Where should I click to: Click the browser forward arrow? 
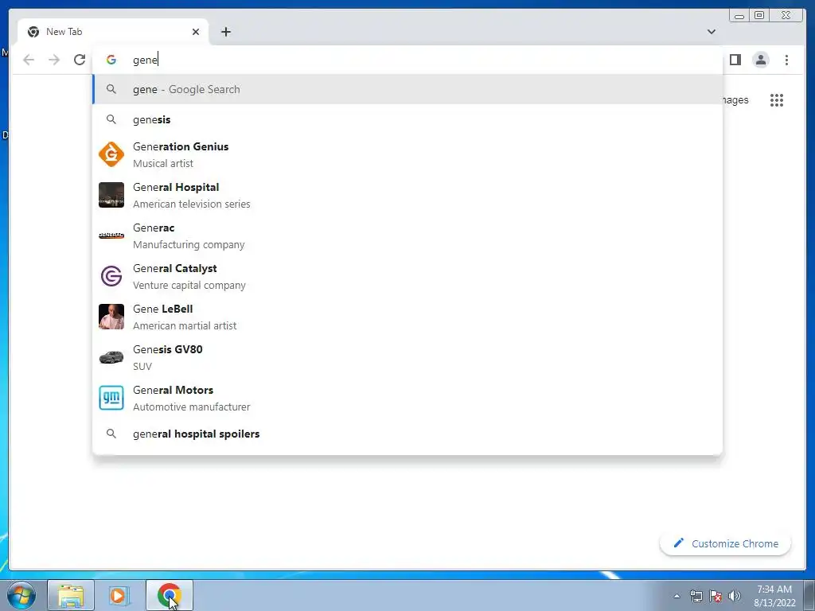54,60
